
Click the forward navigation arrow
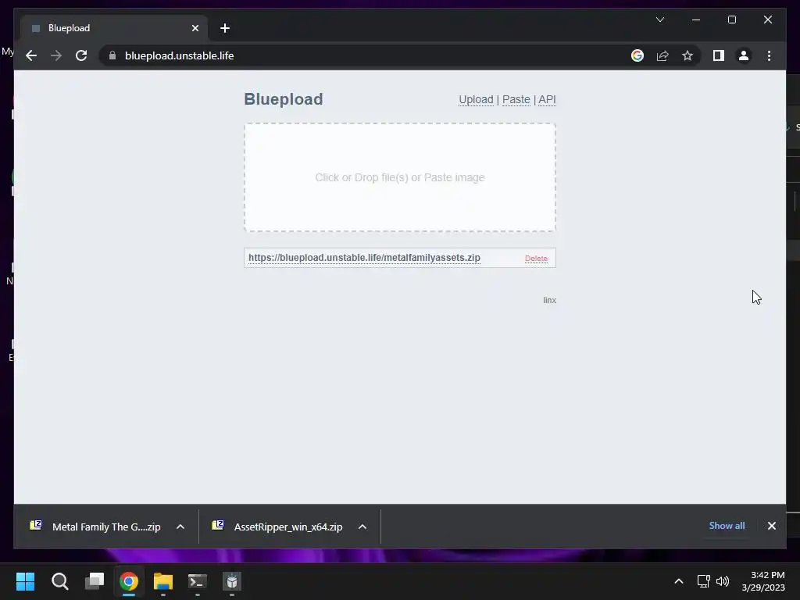[x=56, y=55]
